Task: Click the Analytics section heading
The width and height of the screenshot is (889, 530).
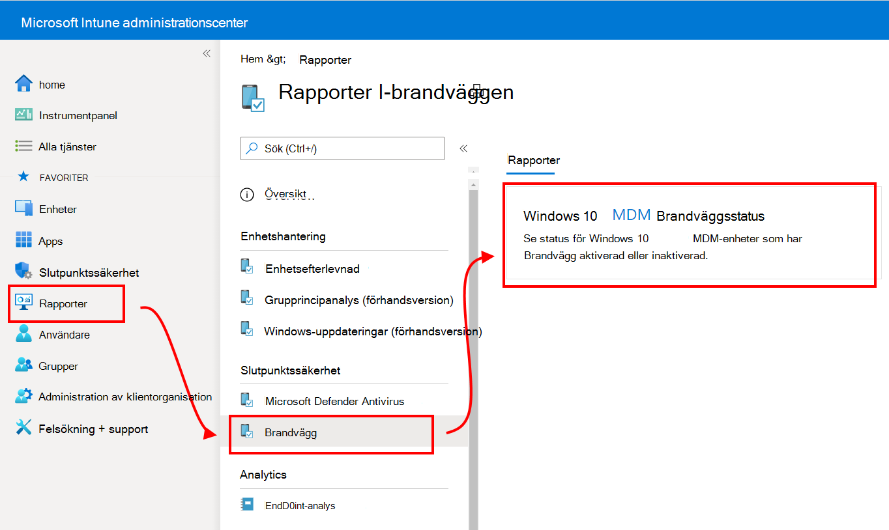Action: [x=263, y=475]
